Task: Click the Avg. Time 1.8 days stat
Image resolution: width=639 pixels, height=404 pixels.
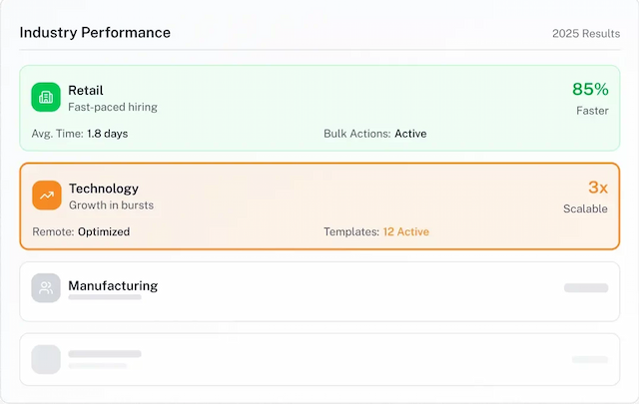Action: [x=80, y=134]
